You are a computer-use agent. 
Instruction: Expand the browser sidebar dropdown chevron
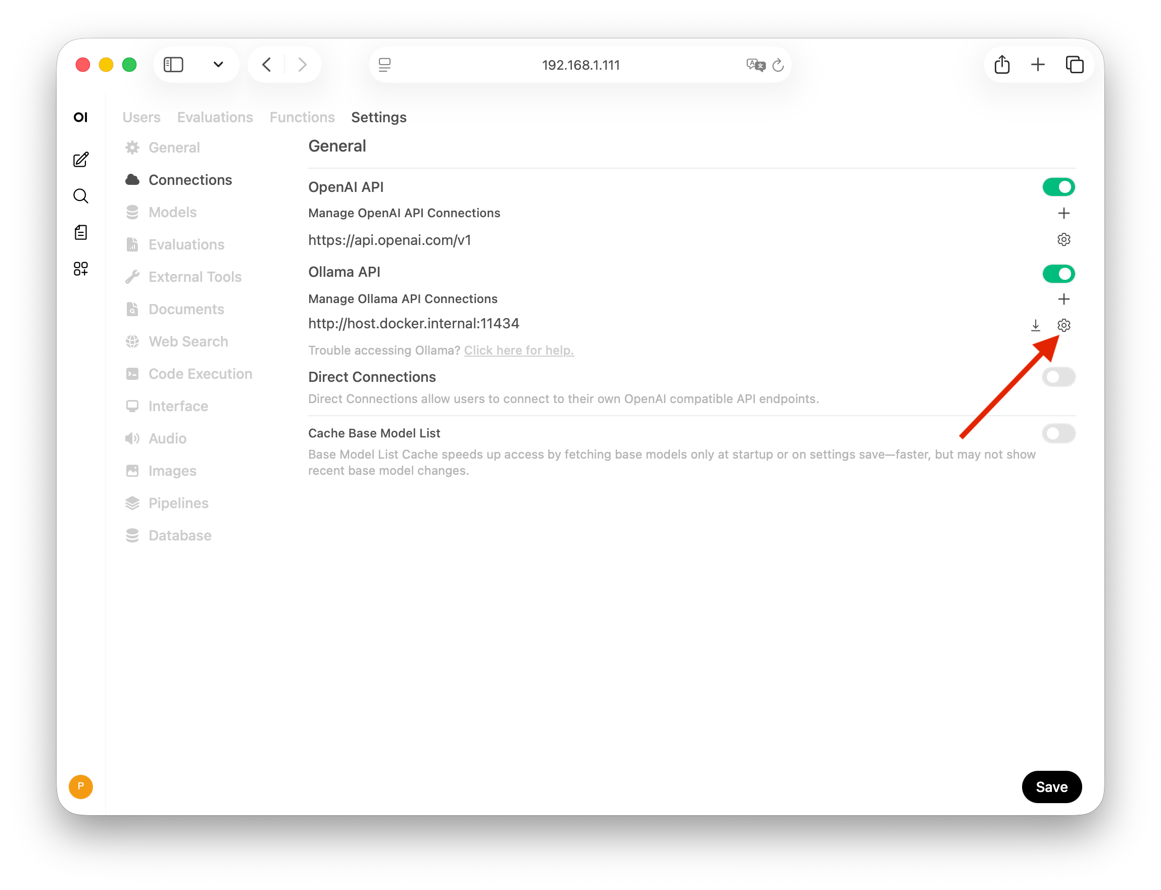pos(218,65)
